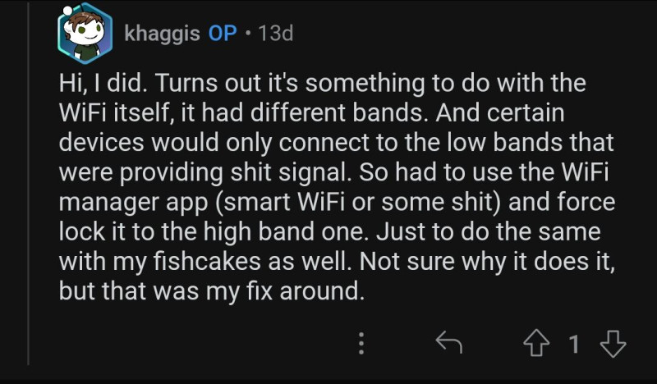Tap the line "WiFi itself, it had different bands"
The height and width of the screenshot is (384, 657).
tap(311, 113)
